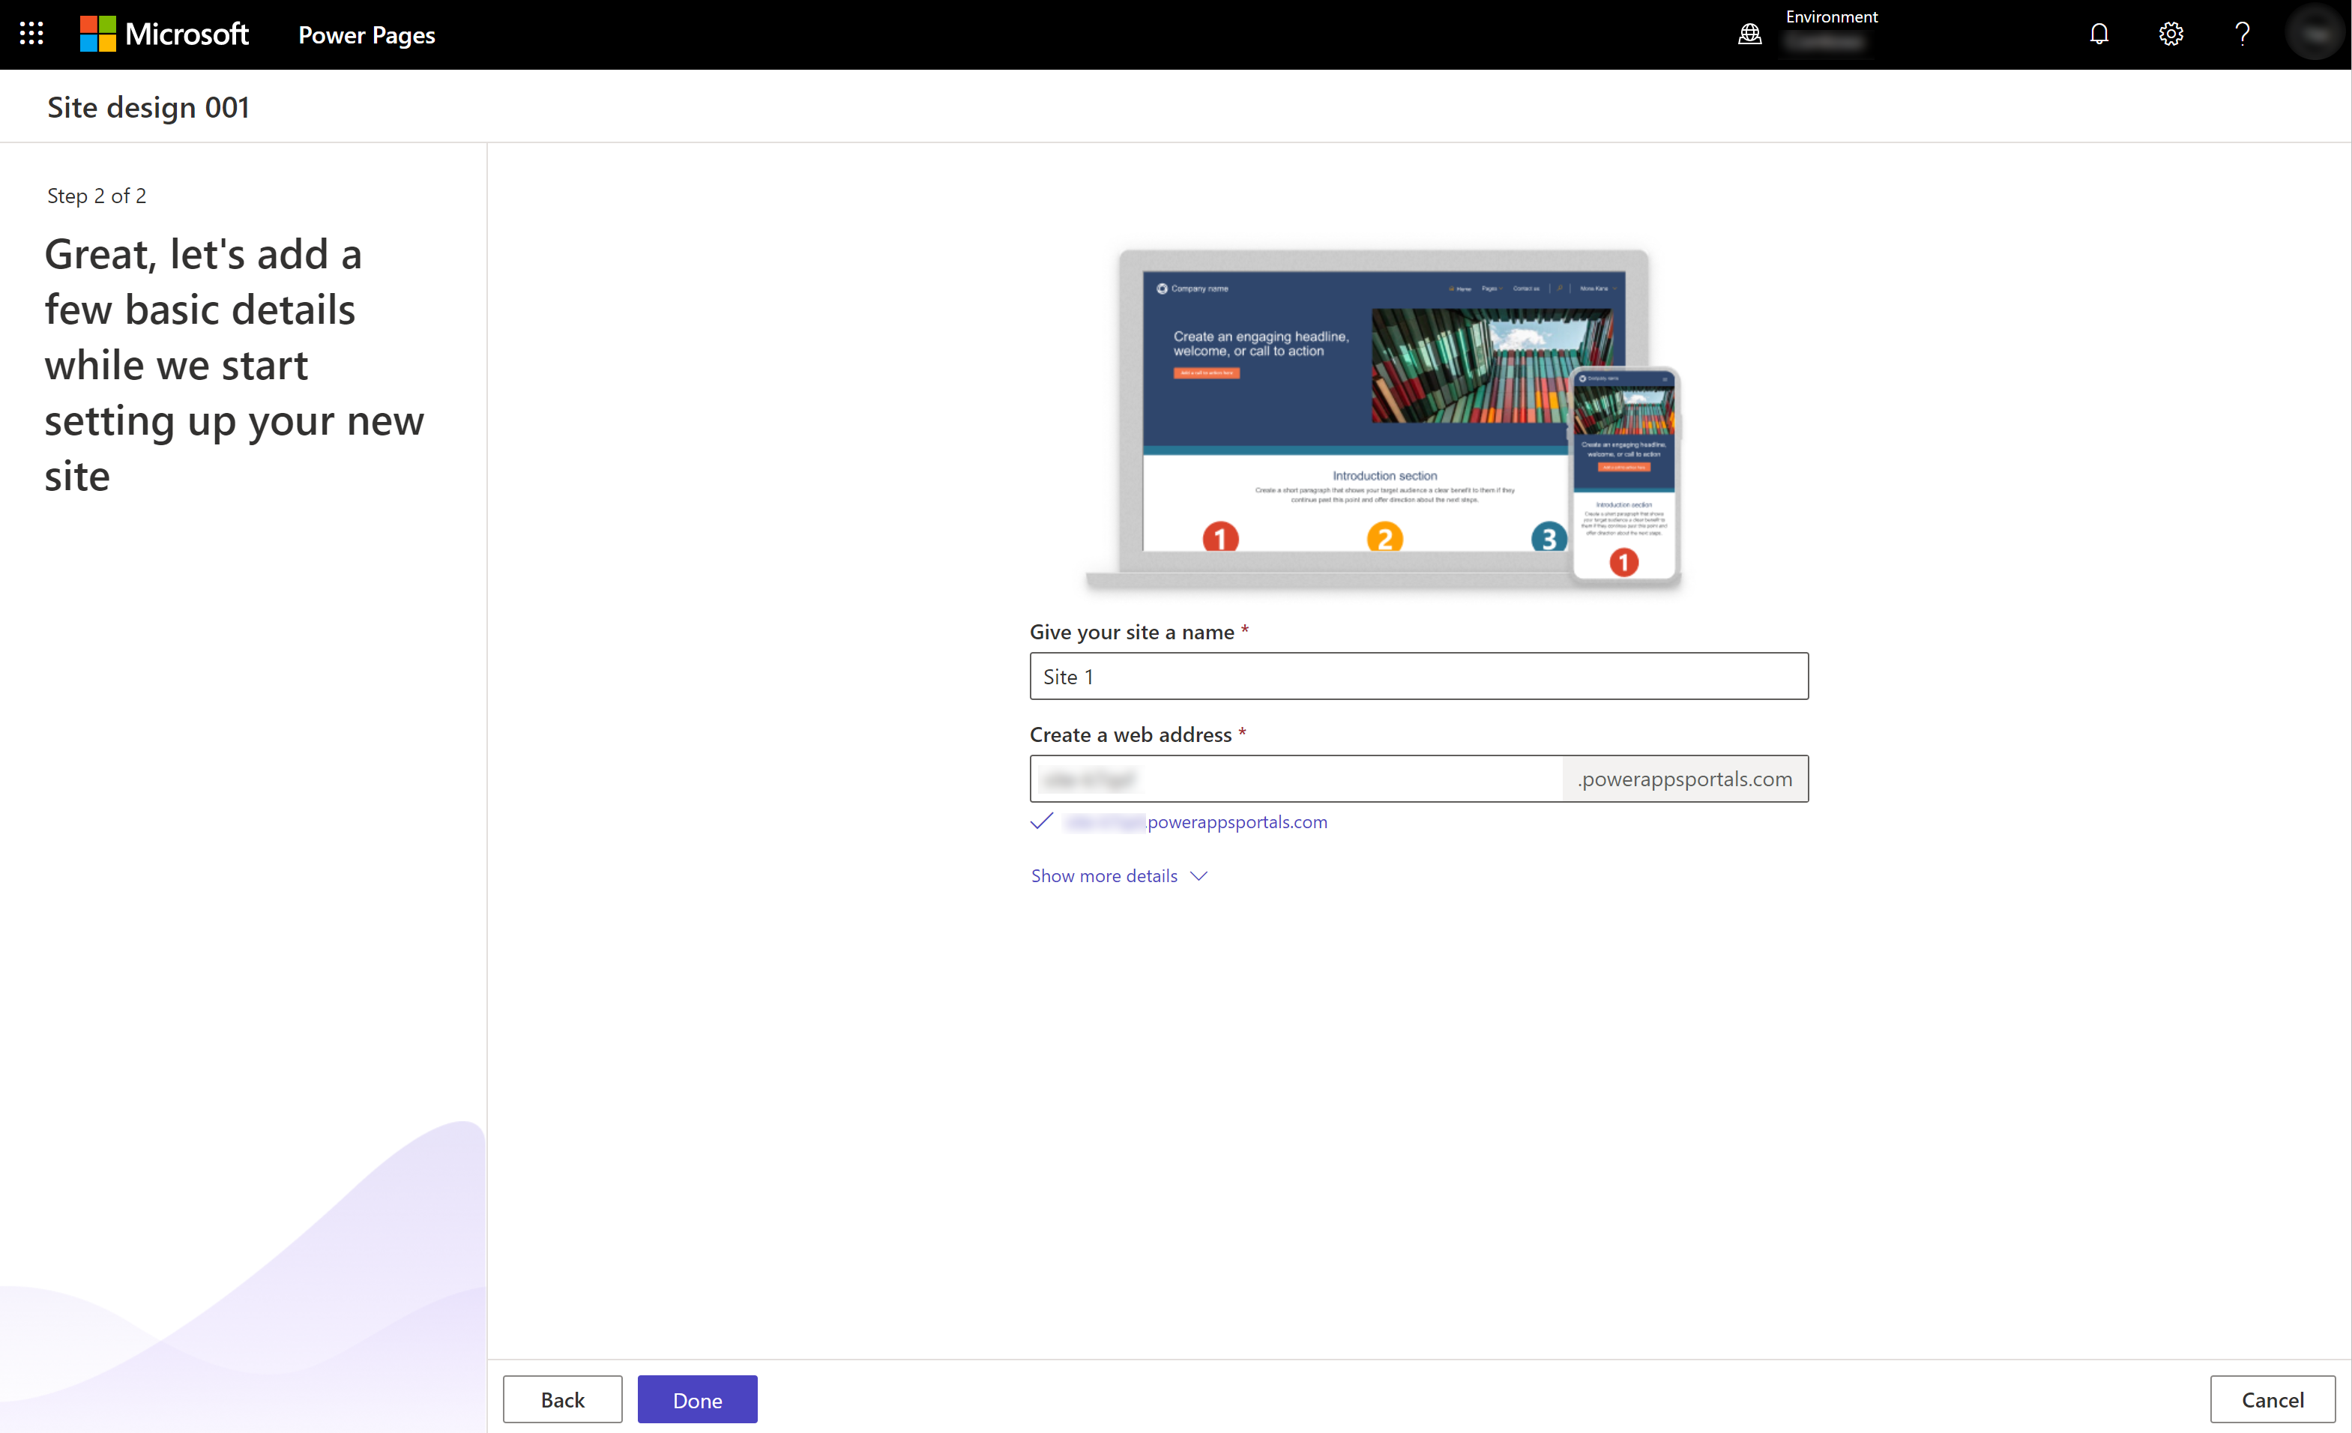
Task: Click the Done button to proceed
Action: pos(696,1398)
